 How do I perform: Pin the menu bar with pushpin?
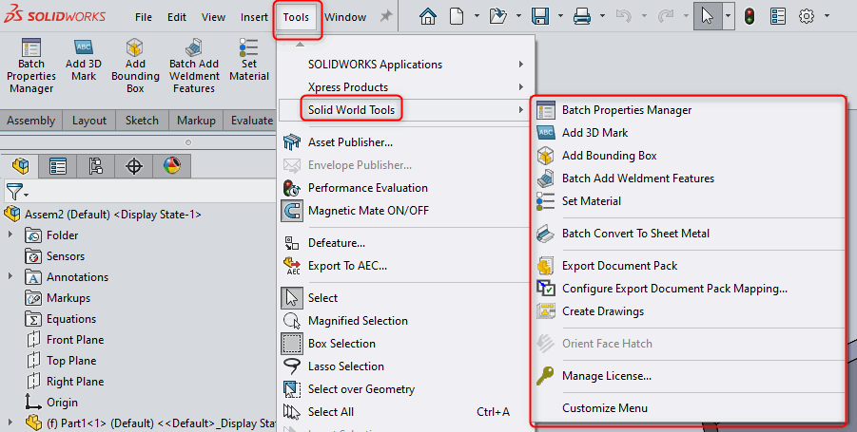point(386,17)
